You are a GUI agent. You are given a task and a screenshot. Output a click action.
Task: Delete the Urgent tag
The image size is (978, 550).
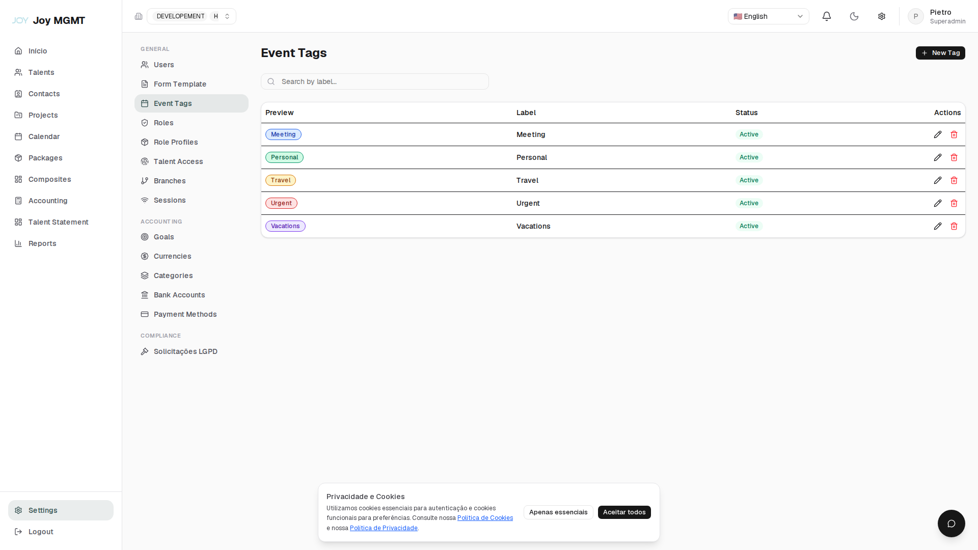point(954,203)
